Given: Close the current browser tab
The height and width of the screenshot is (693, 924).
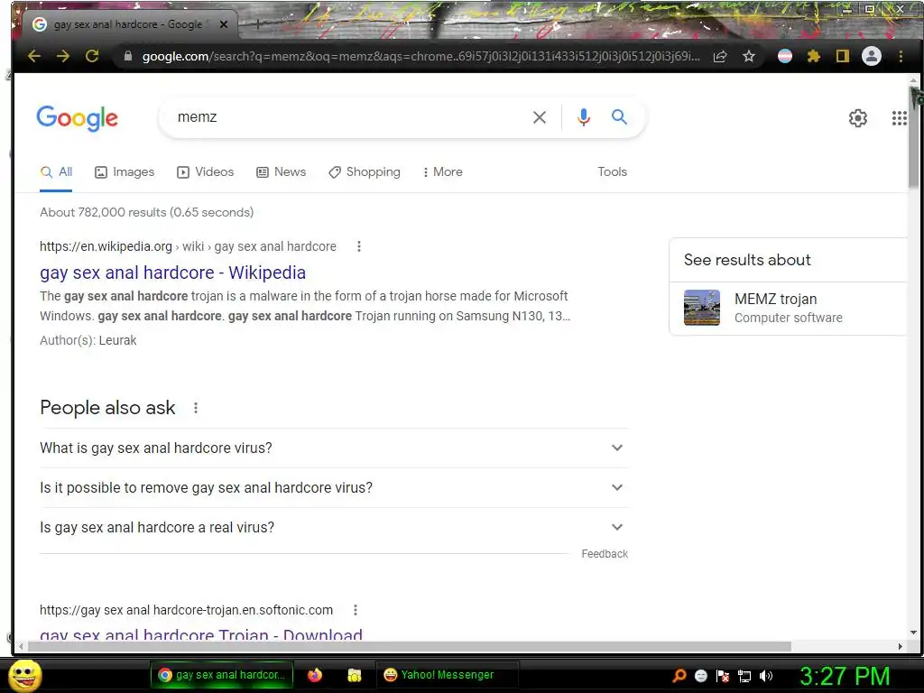Looking at the screenshot, I should click(x=224, y=24).
